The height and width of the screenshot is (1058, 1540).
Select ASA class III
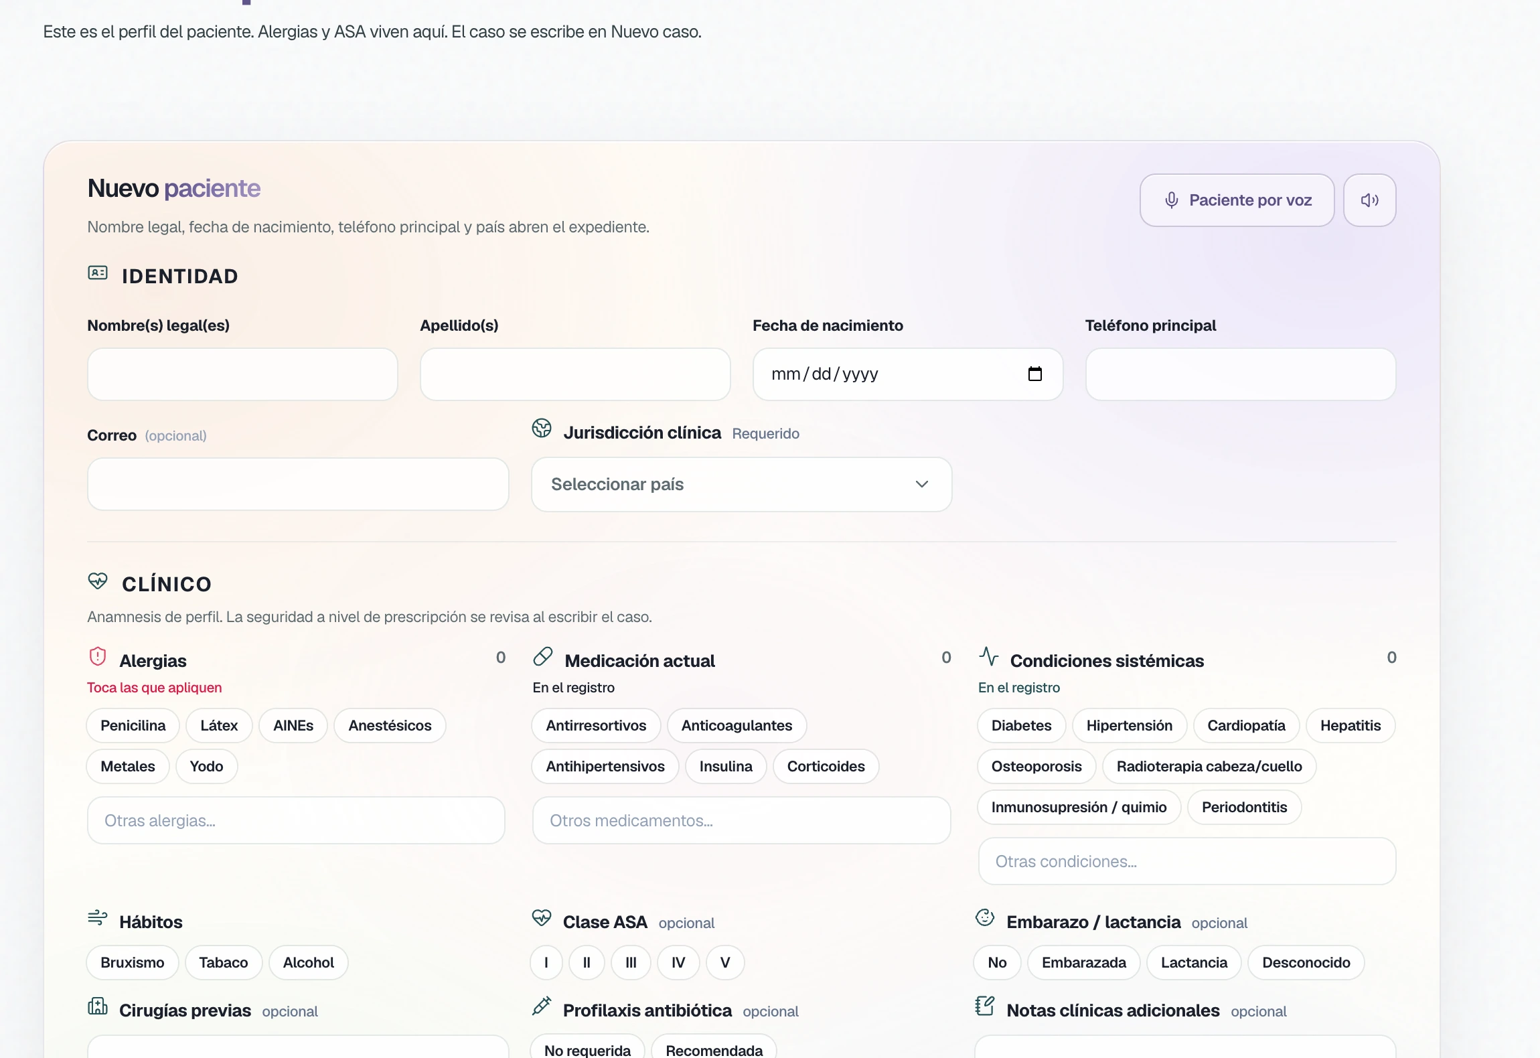(x=631, y=962)
